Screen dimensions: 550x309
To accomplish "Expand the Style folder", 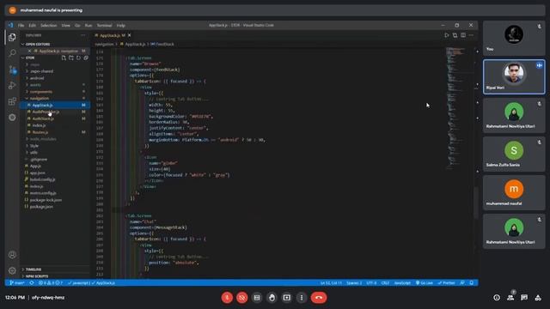I will pos(55,146).
